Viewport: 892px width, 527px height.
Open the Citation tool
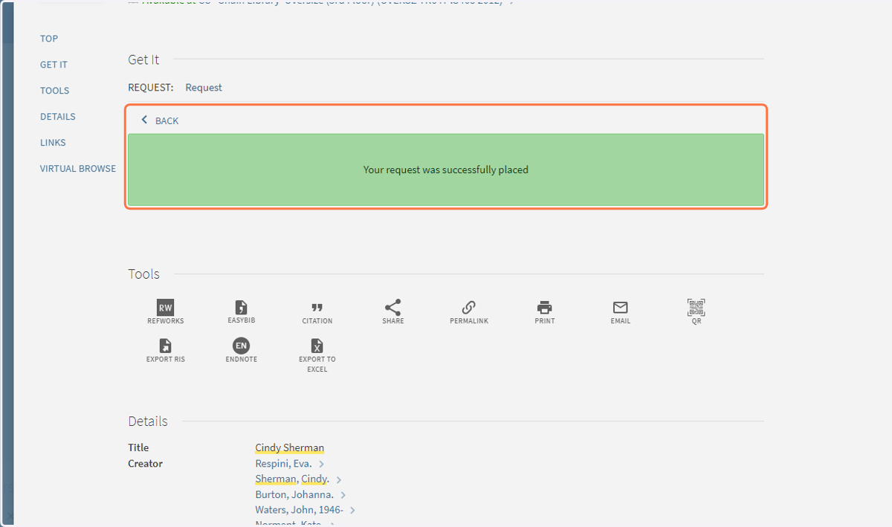317,312
